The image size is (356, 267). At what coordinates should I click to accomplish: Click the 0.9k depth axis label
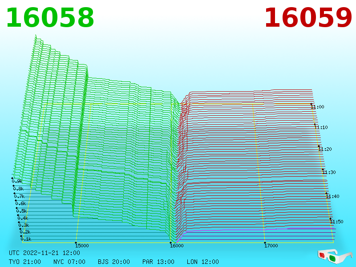pyautogui.click(x=17, y=181)
